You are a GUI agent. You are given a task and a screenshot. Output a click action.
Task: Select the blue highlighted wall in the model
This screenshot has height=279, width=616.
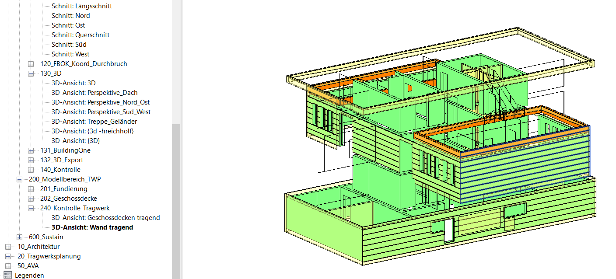pyautogui.click(x=525, y=175)
